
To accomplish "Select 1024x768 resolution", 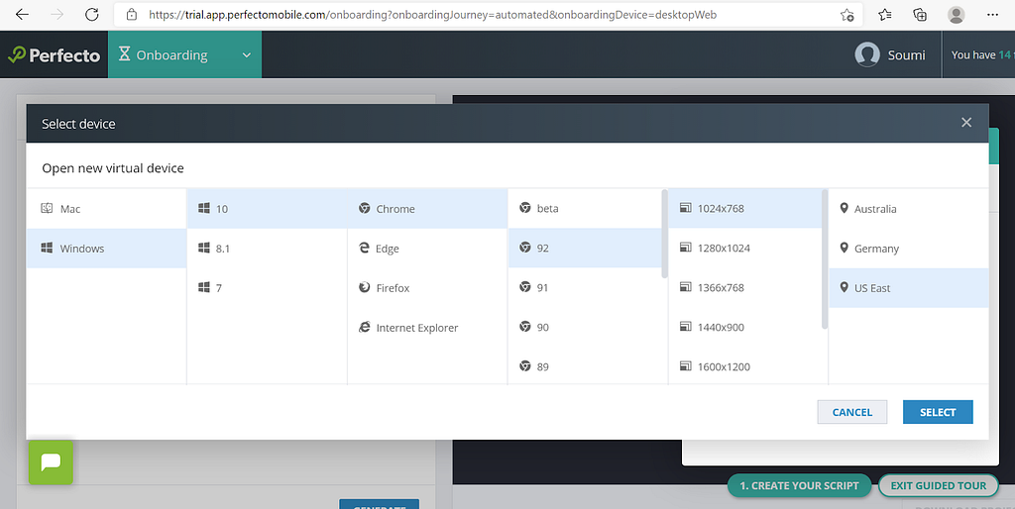I will (745, 208).
